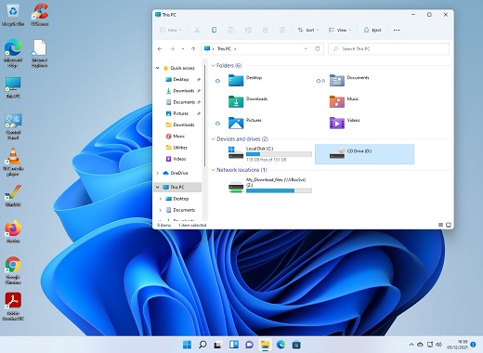Open VLC media player desktop shortcut
This screenshot has height=353, width=483.
coord(13,162)
